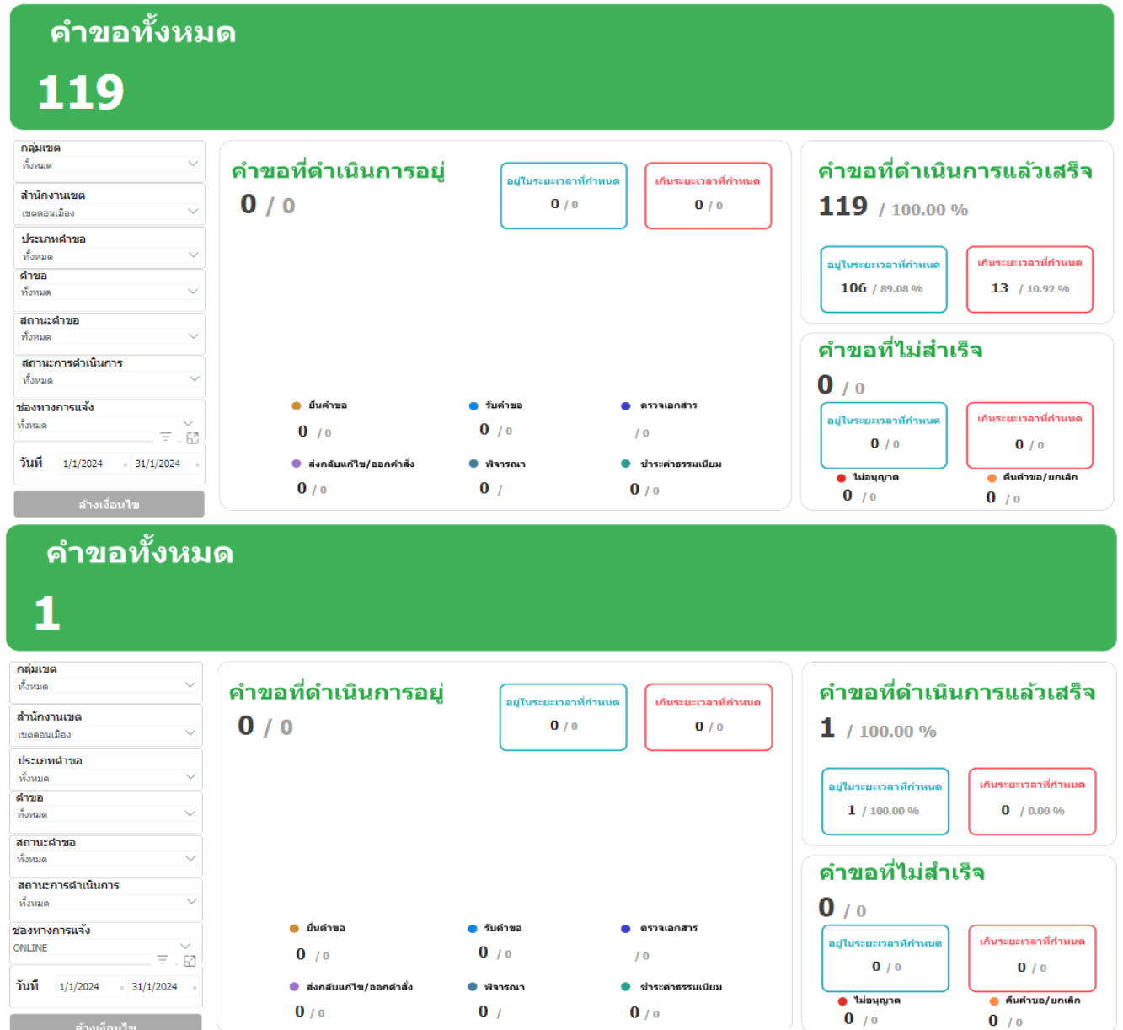The image size is (1123, 1030).
Task: Open the ประเภทคำขอ dropdown in the lower report
Action: 190,777
